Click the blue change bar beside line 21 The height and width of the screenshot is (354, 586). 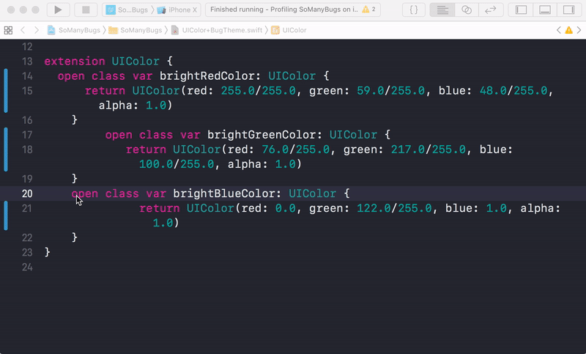click(x=6, y=215)
